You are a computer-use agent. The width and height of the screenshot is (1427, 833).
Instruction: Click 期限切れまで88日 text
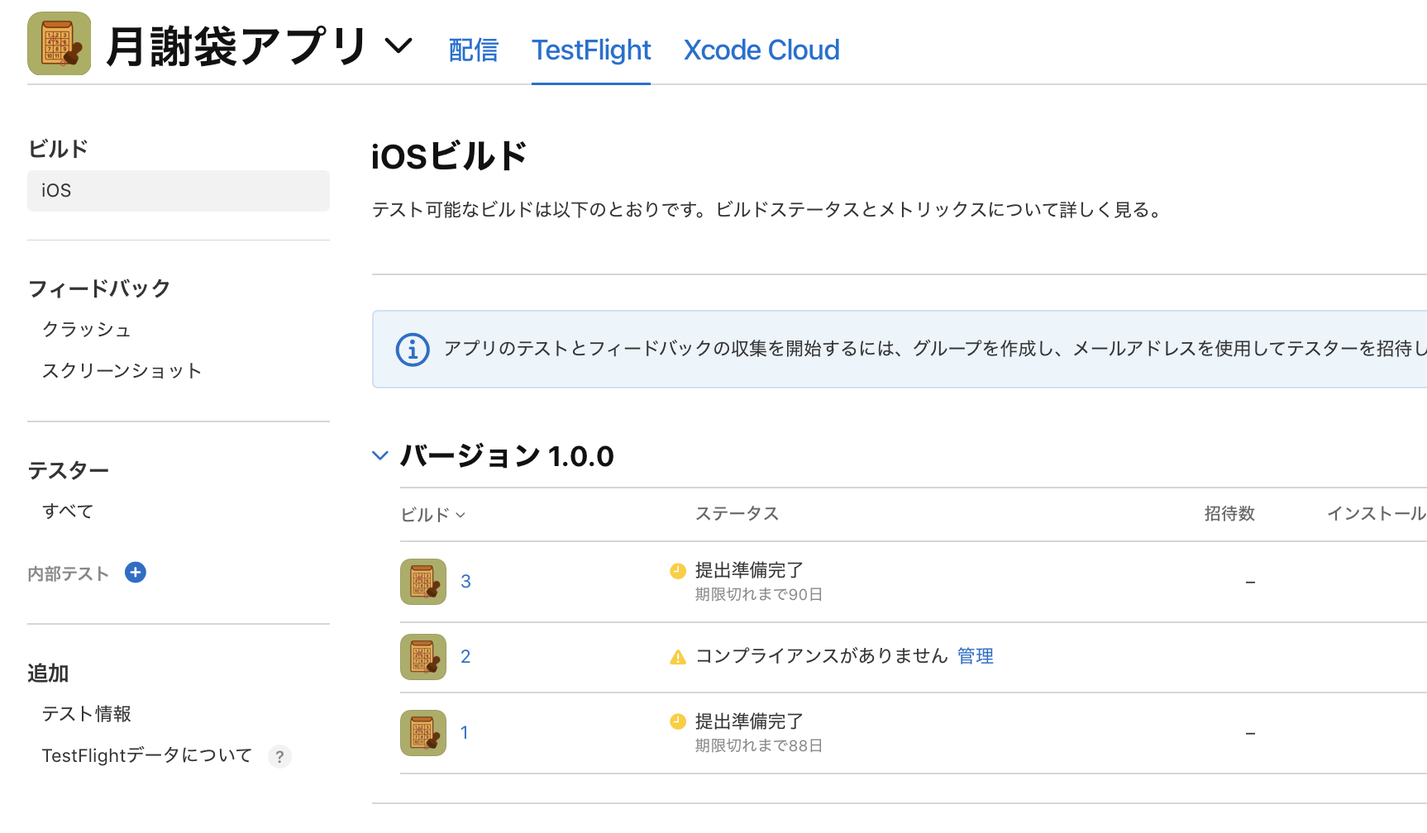pyautogui.click(x=759, y=745)
